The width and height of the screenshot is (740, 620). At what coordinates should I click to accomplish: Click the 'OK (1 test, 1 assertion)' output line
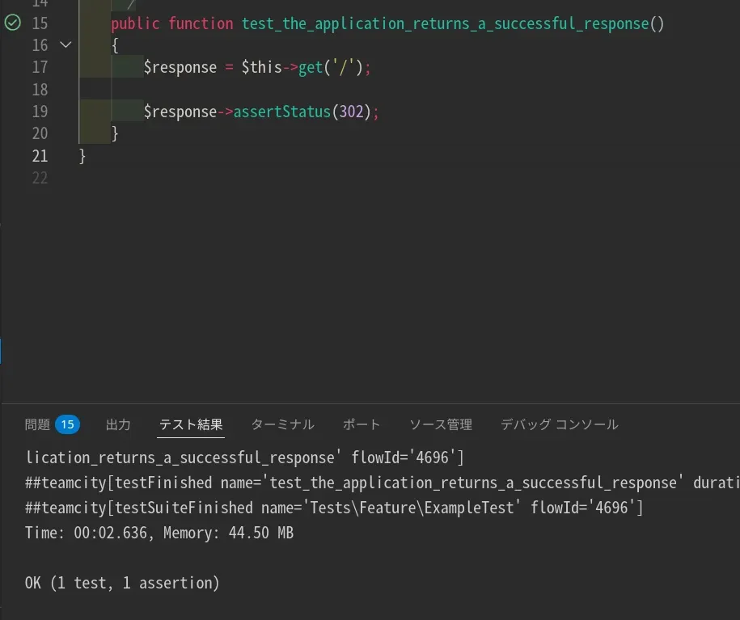tap(122, 583)
